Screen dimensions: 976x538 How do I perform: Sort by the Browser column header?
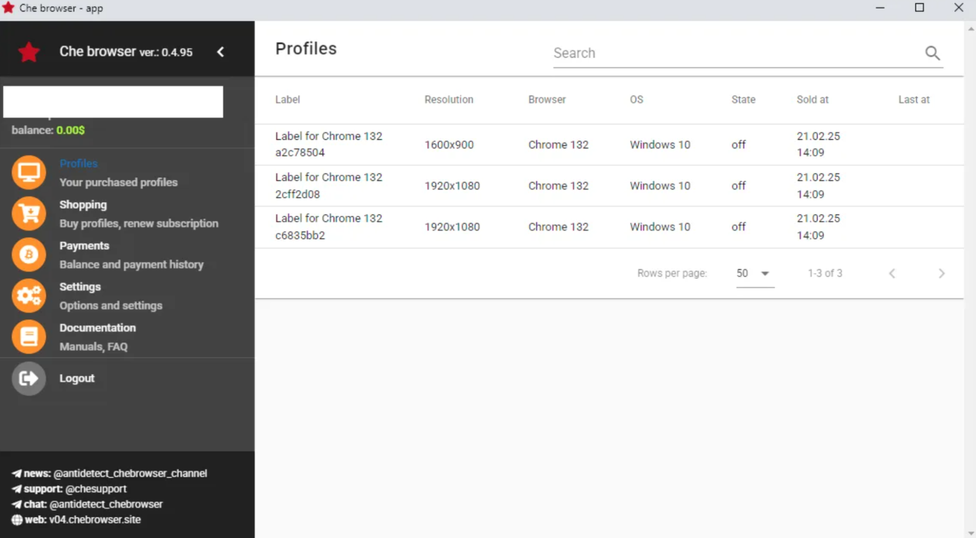(x=547, y=100)
